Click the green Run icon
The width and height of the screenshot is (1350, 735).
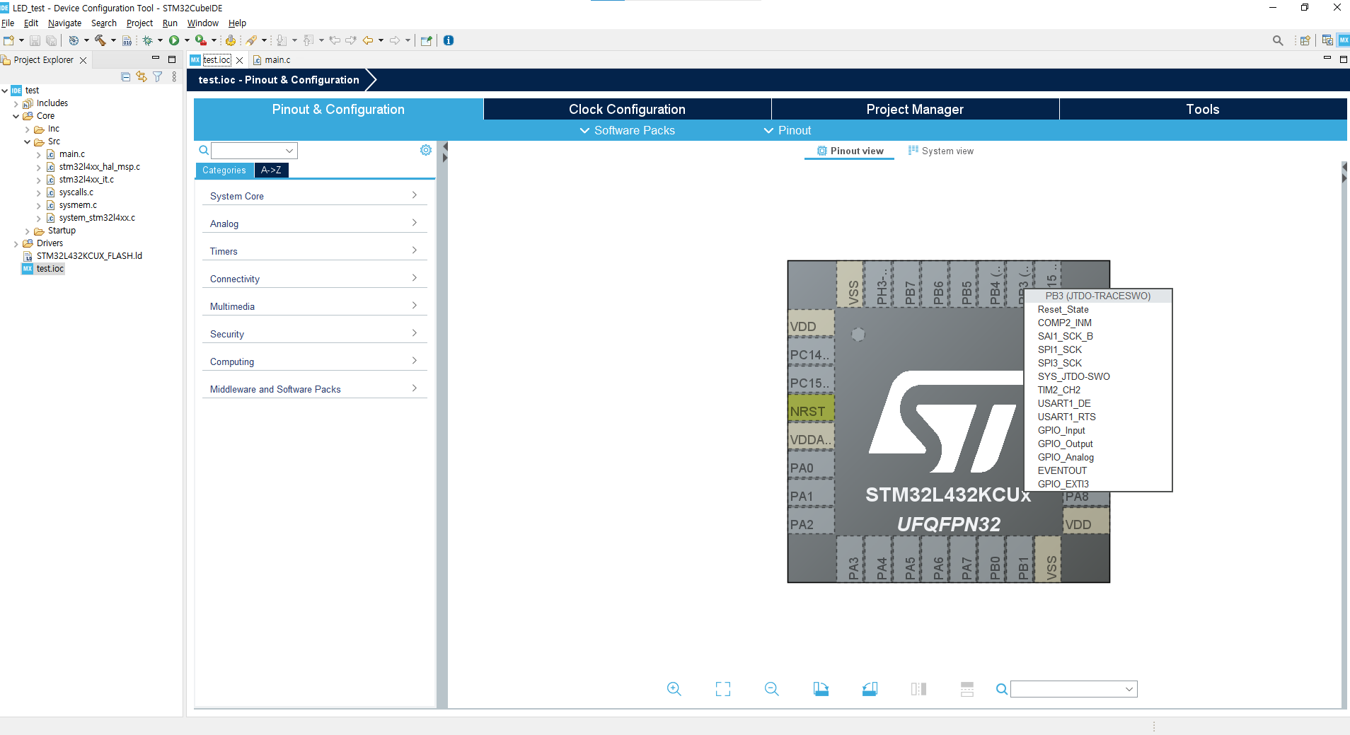tap(173, 40)
